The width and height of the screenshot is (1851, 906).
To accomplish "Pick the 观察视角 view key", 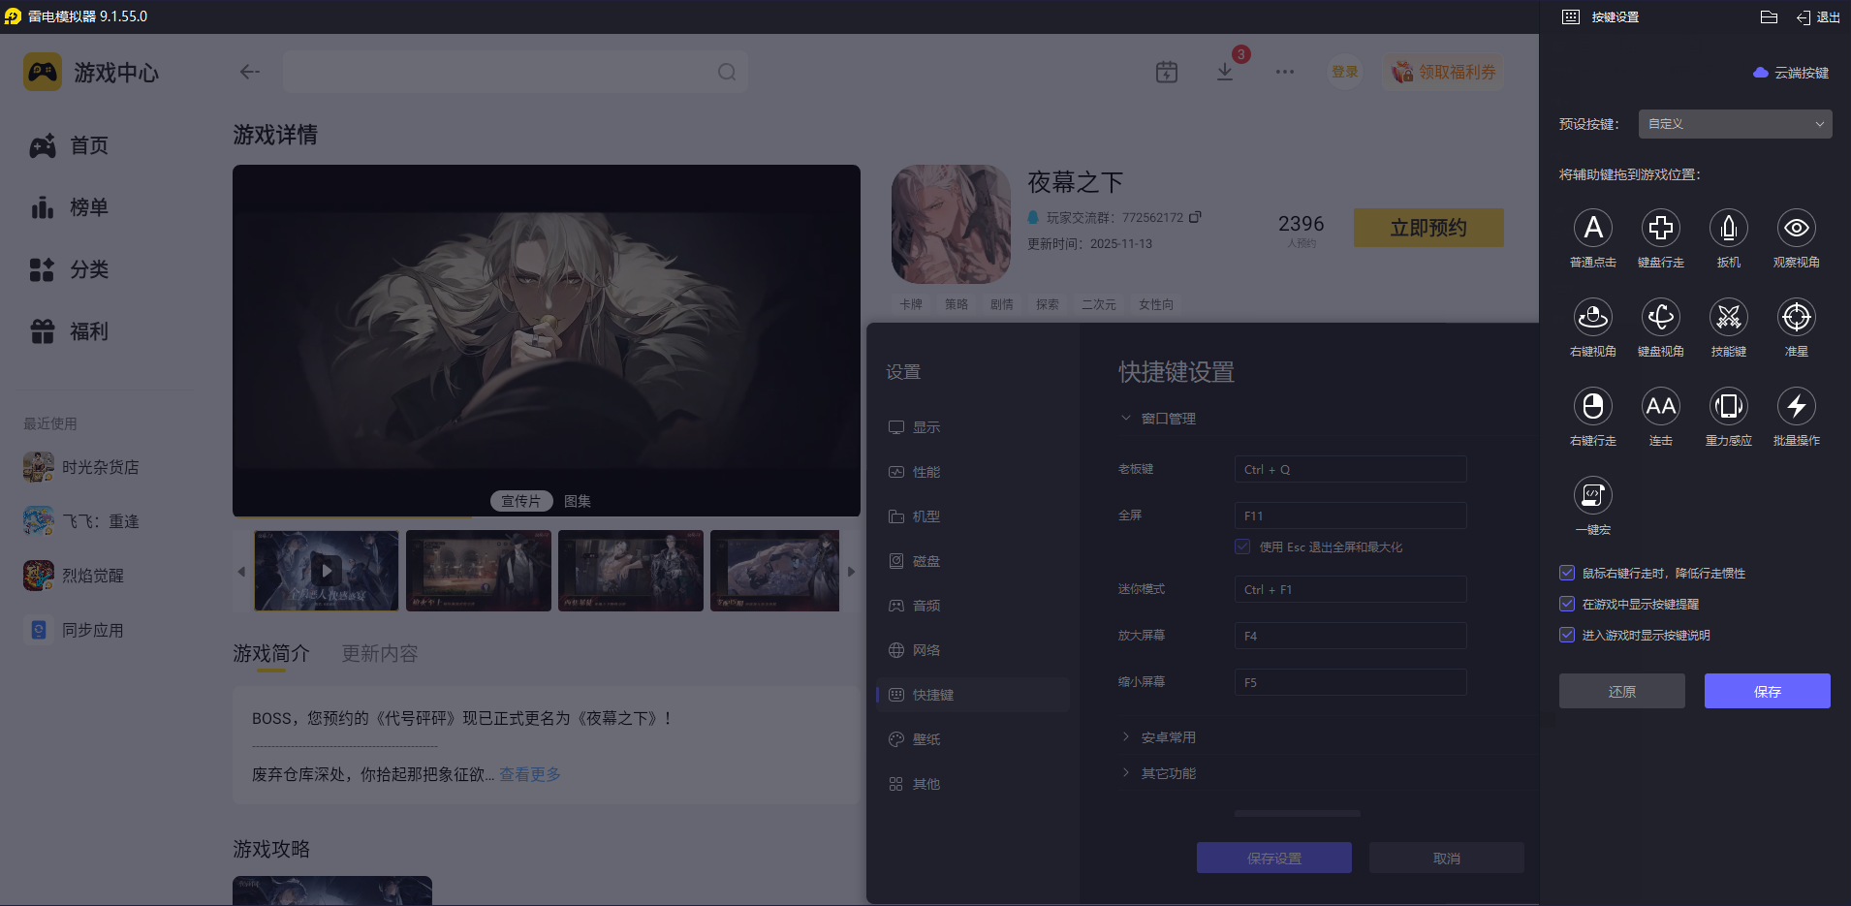I will (x=1796, y=228).
